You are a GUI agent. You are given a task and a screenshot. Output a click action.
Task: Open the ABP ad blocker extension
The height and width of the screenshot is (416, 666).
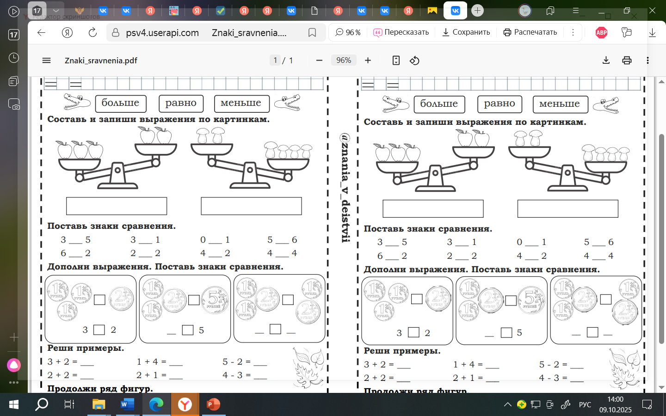click(x=601, y=32)
